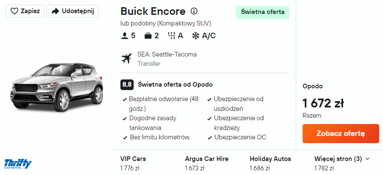Click the A/C snowflake icon
The image size is (383, 175).
click(x=196, y=36)
